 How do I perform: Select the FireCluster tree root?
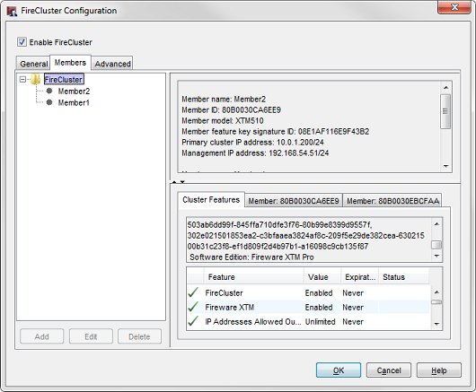point(64,80)
